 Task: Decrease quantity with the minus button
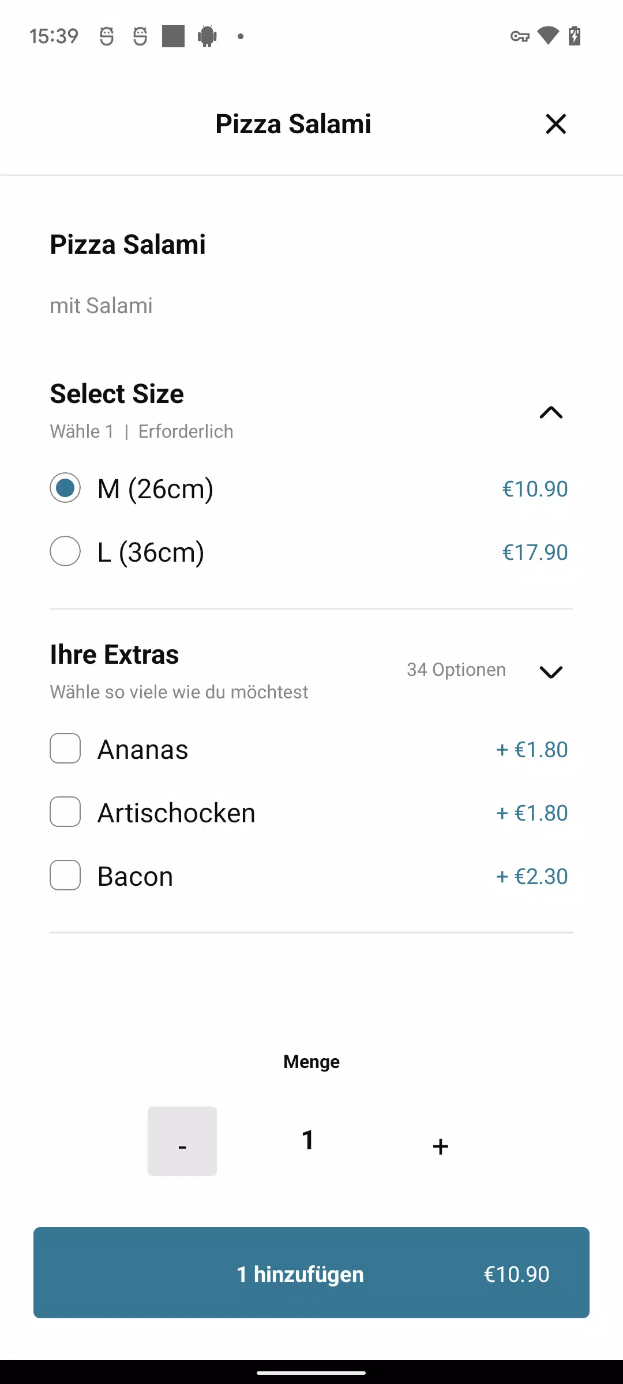pos(182,1141)
